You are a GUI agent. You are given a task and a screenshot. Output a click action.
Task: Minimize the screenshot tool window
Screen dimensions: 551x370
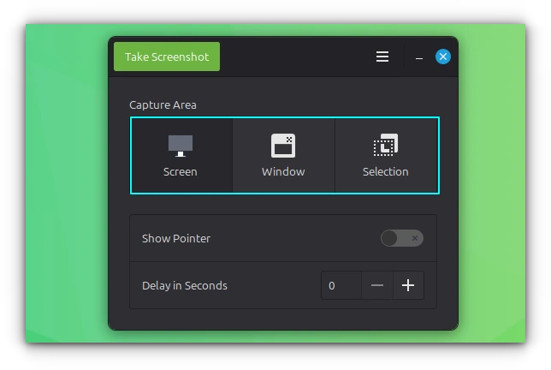(419, 57)
